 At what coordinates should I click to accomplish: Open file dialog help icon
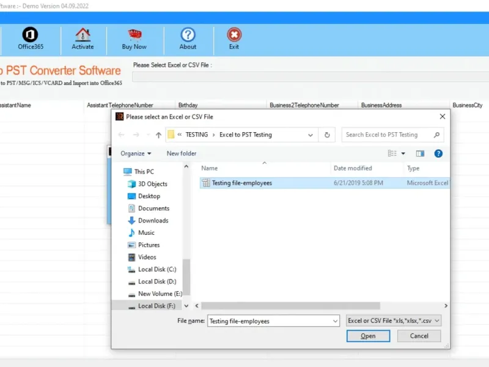[x=438, y=154]
